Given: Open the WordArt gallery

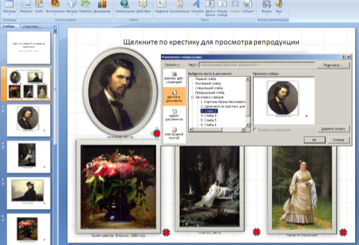Looking at the screenshot, I should point(197,7).
